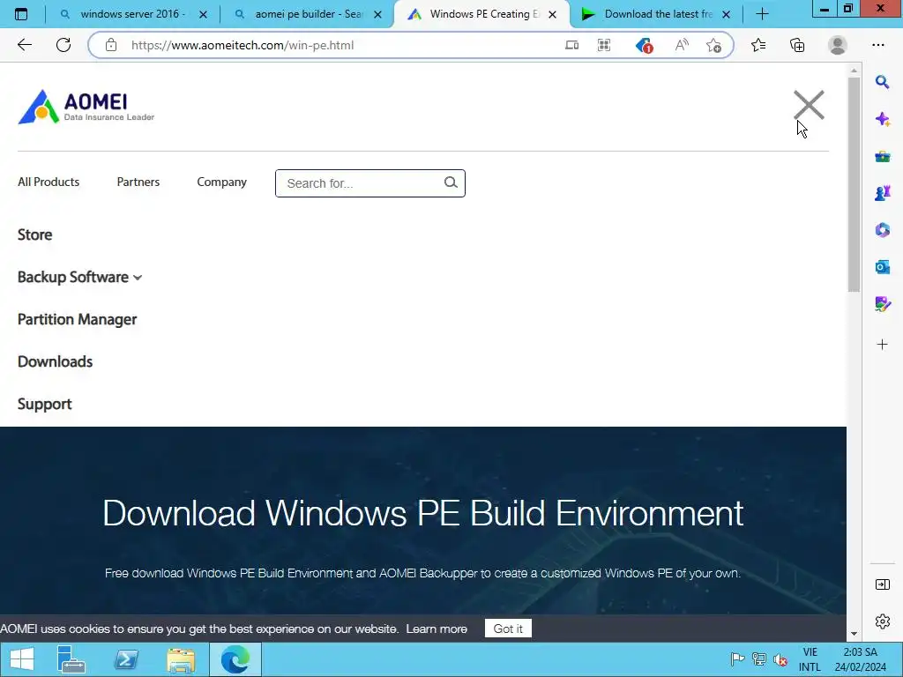
Task: Hide the Edge sidebar panel
Action: point(882,584)
